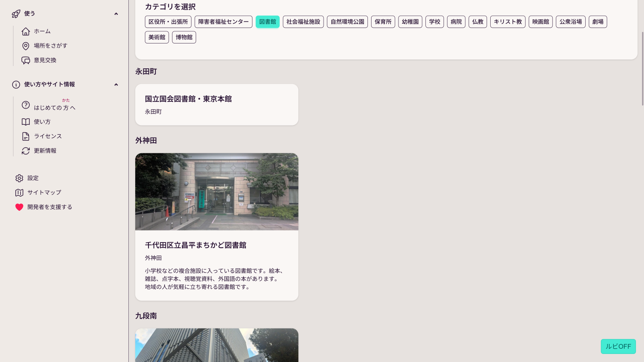This screenshot has width=644, height=362.
Task: Click the gear icon for 設定
Action: [x=19, y=178]
